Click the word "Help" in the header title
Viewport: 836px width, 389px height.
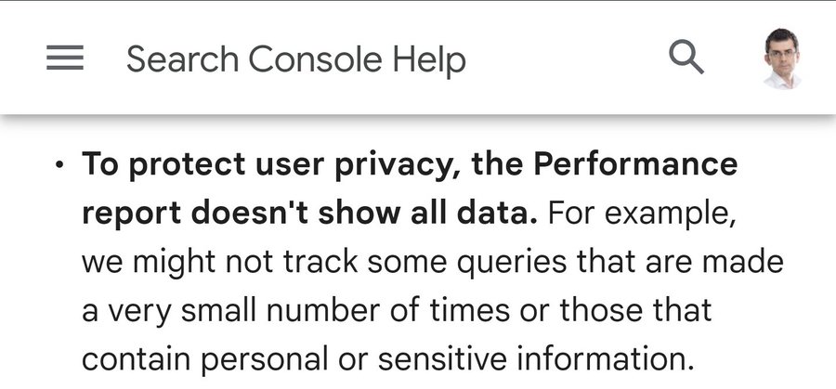click(429, 60)
